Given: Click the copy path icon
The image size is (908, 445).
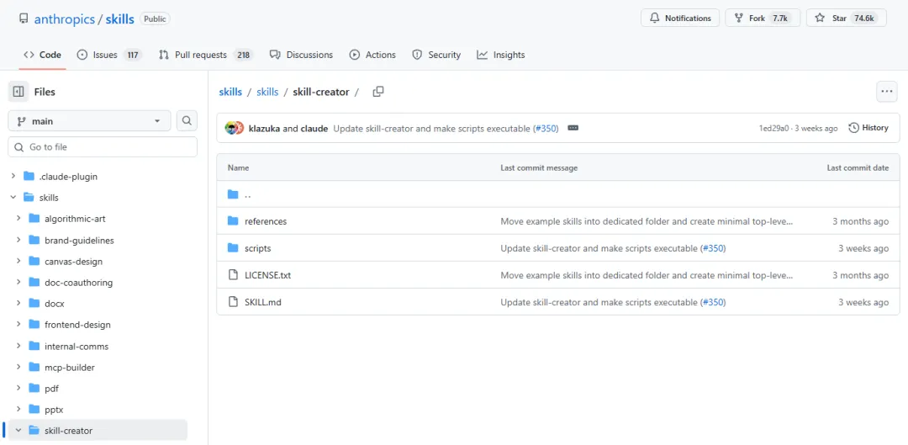Looking at the screenshot, I should point(378,92).
